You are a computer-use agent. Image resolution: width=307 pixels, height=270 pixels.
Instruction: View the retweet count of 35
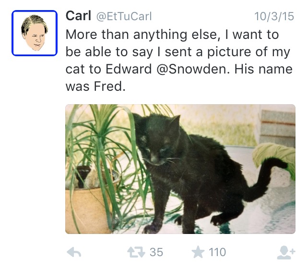click(x=156, y=252)
